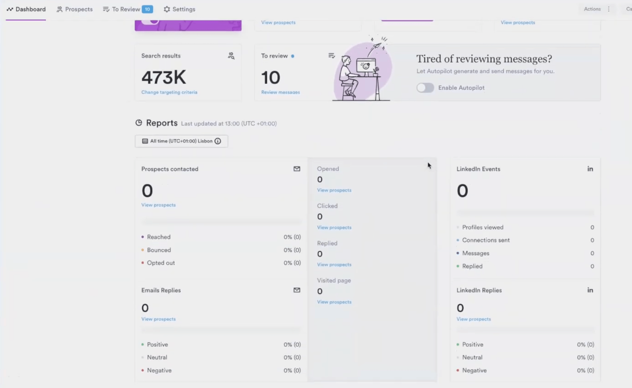Click Change targeting criteria link

pos(169,92)
